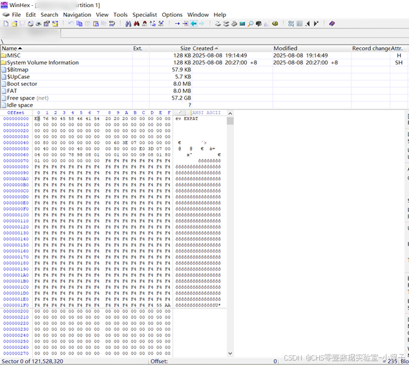The height and width of the screenshot is (365, 409).
Task: Click the New file toolbar icon
Action: (6, 24)
